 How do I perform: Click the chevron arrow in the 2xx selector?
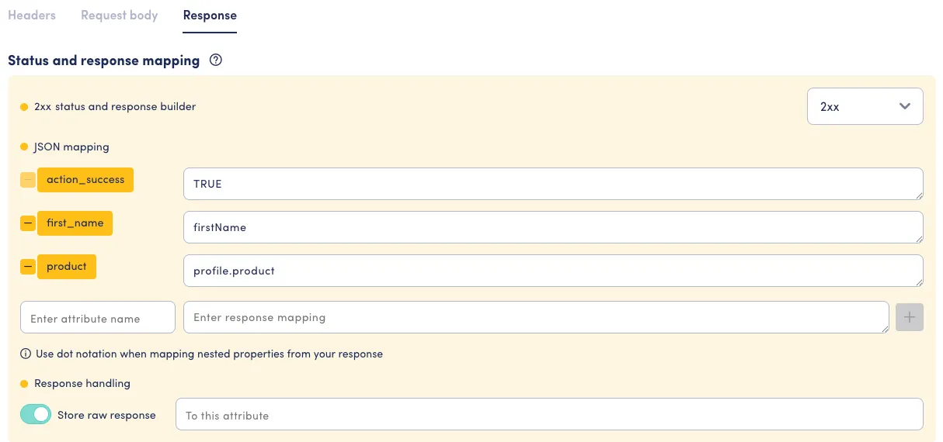pyautogui.click(x=904, y=106)
